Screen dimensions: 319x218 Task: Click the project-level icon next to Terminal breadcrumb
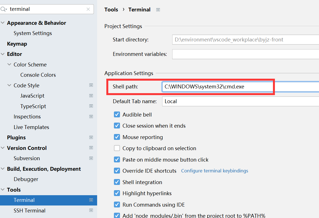click(158, 10)
